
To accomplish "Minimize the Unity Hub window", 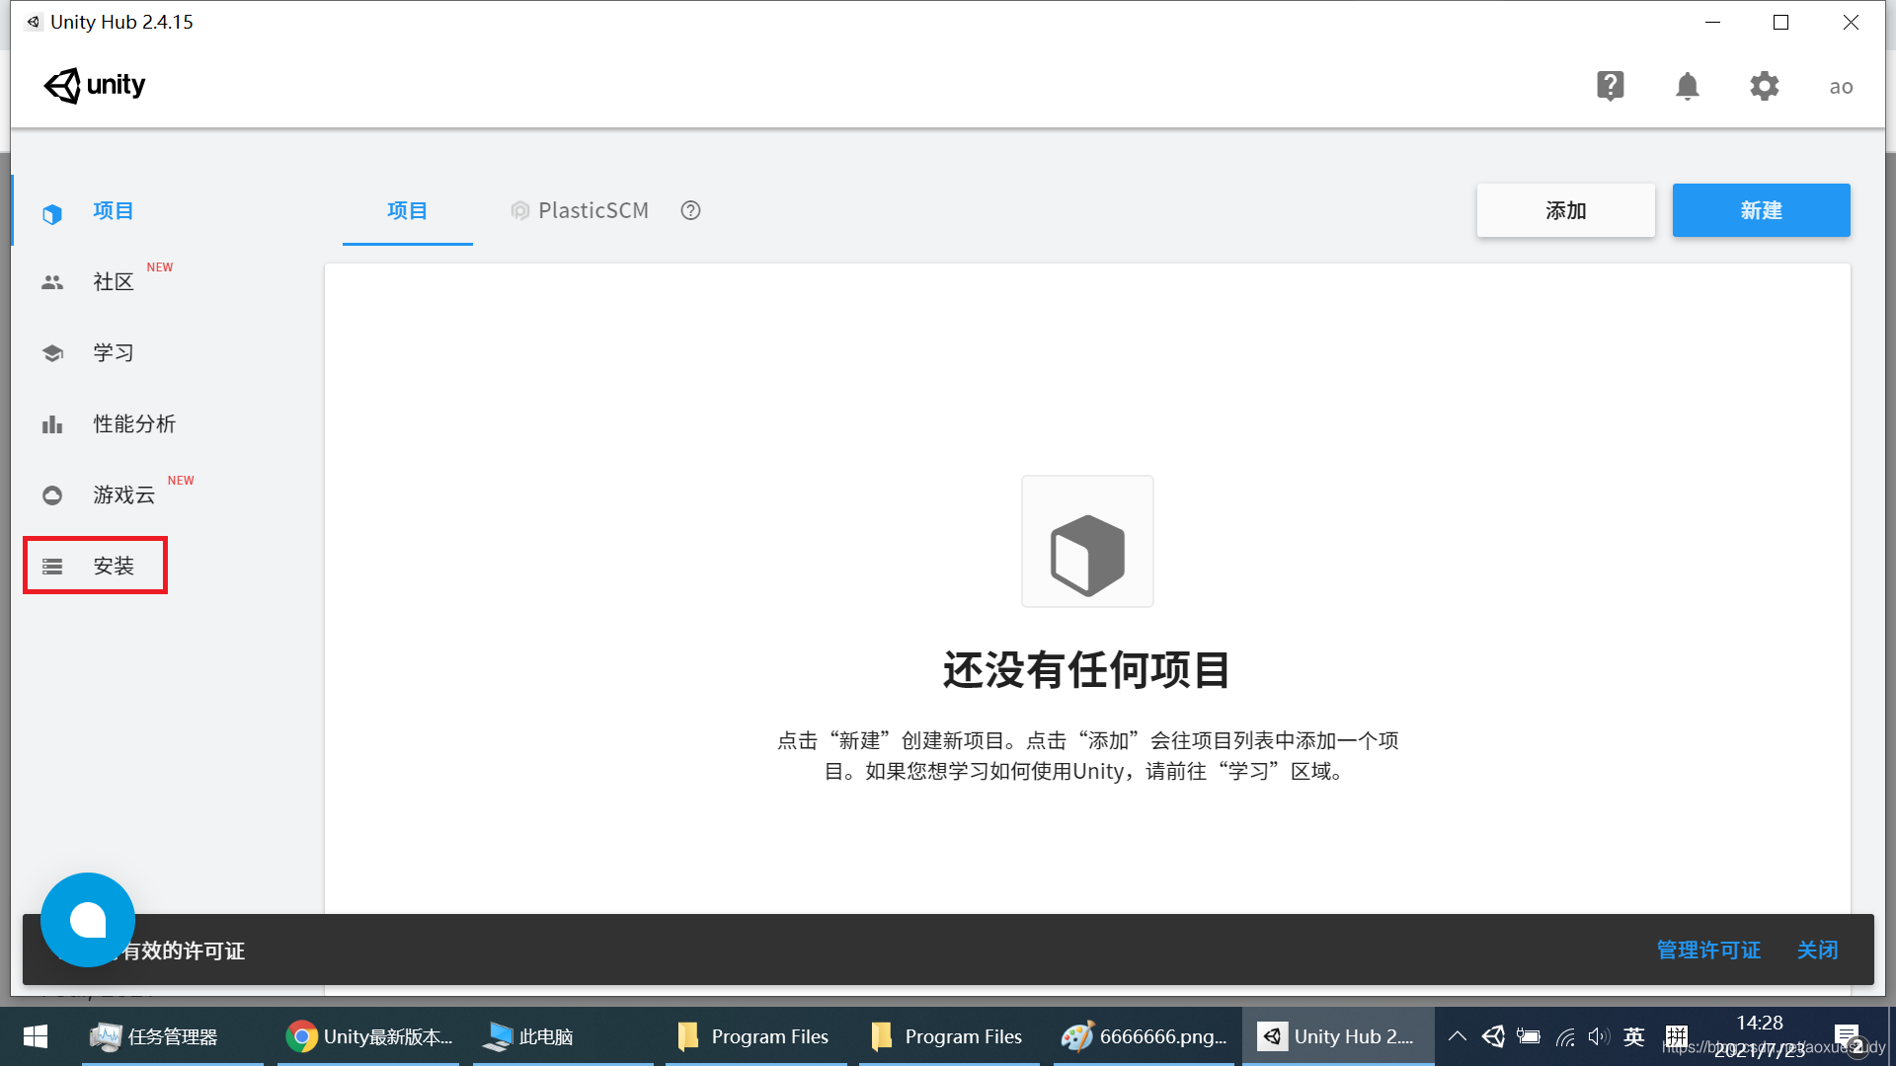I will [x=1713, y=22].
